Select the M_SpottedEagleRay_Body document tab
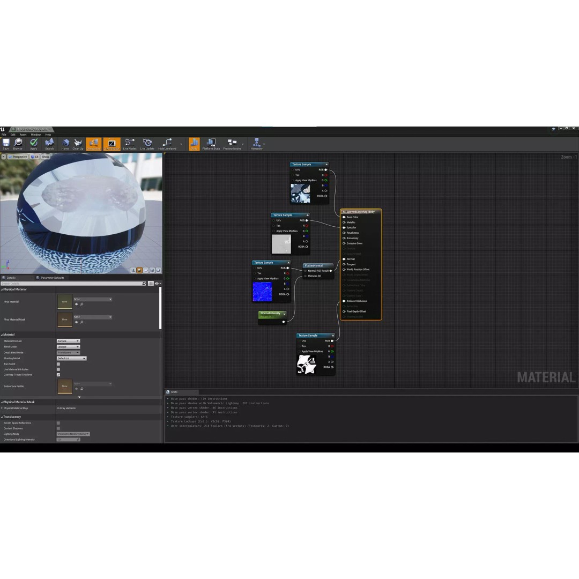This screenshot has height=579, width=579. tap(32, 130)
